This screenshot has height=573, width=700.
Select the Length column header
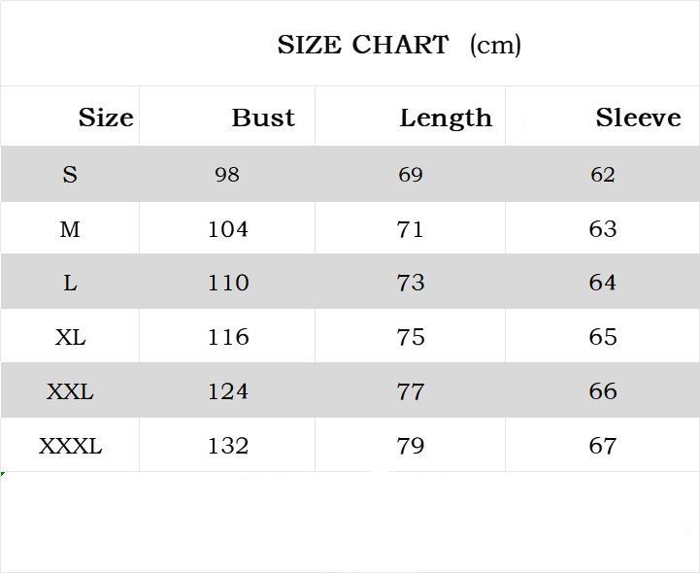(x=446, y=118)
